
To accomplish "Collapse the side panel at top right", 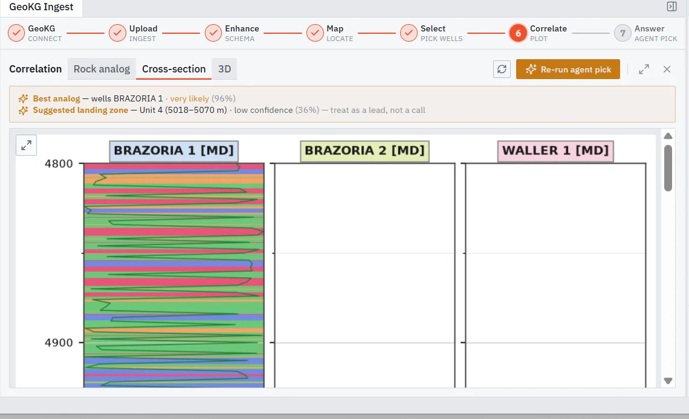I will (x=671, y=6).
